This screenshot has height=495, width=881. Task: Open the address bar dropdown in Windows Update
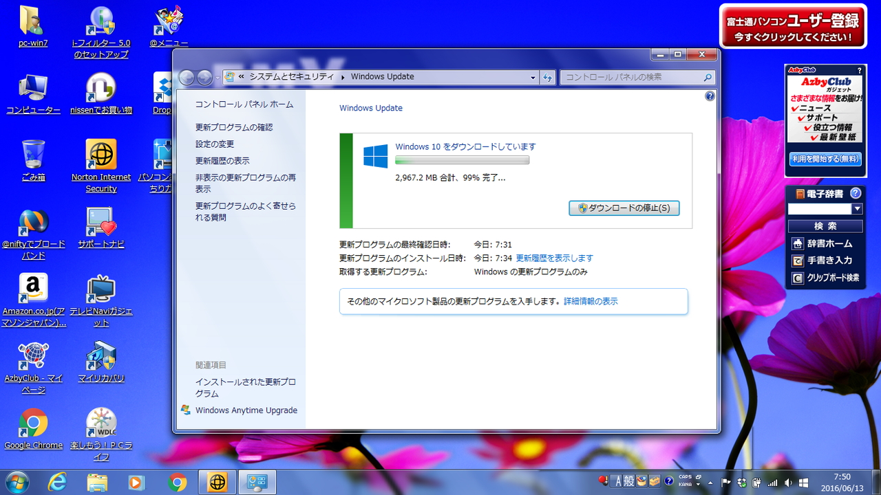tap(533, 77)
